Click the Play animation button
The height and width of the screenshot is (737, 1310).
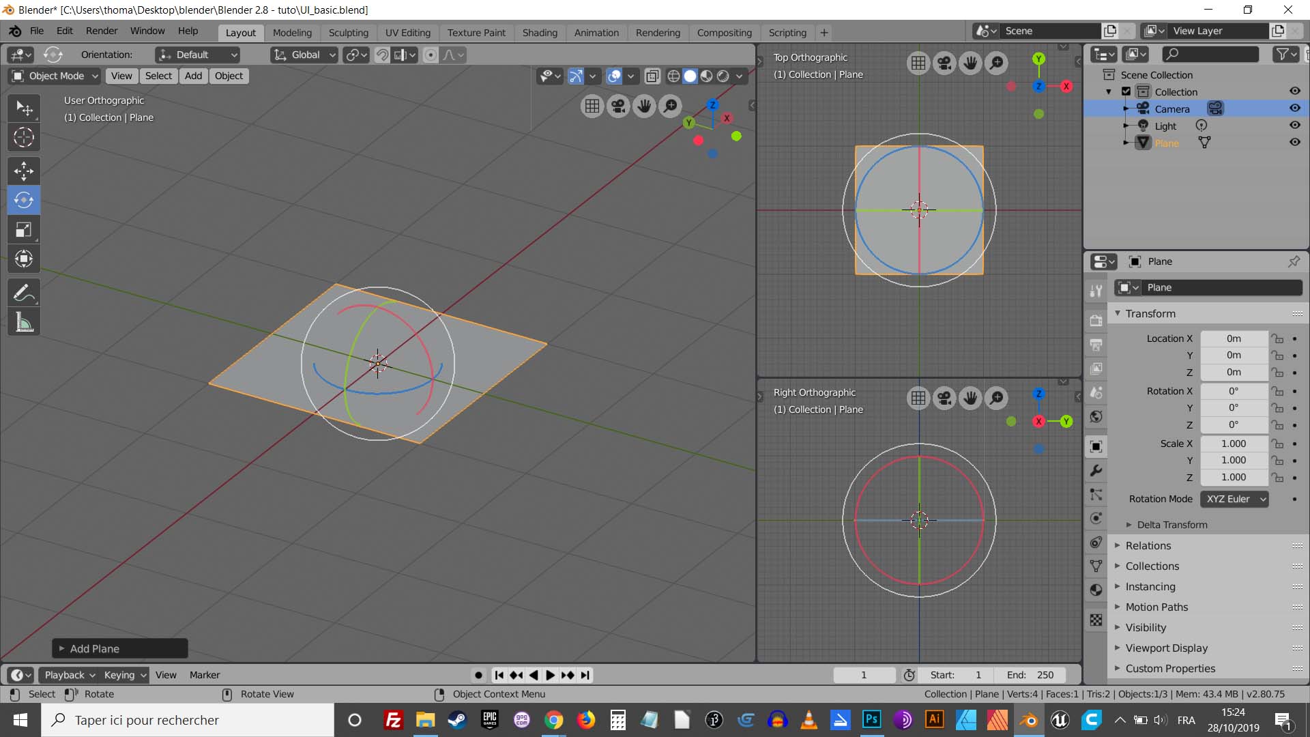(x=550, y=675)
